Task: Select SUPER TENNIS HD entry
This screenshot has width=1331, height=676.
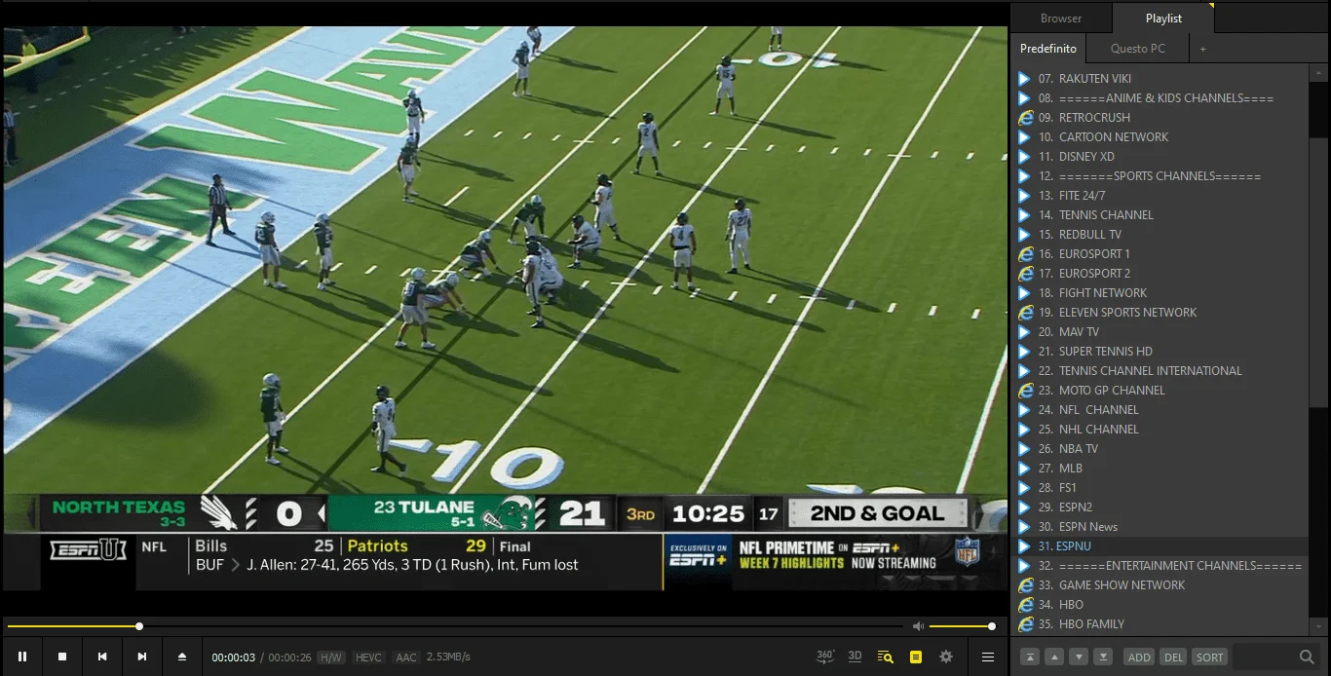Action: click(1160, 351)
